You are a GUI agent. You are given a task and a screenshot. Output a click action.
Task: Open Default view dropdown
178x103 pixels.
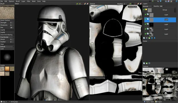7,47
